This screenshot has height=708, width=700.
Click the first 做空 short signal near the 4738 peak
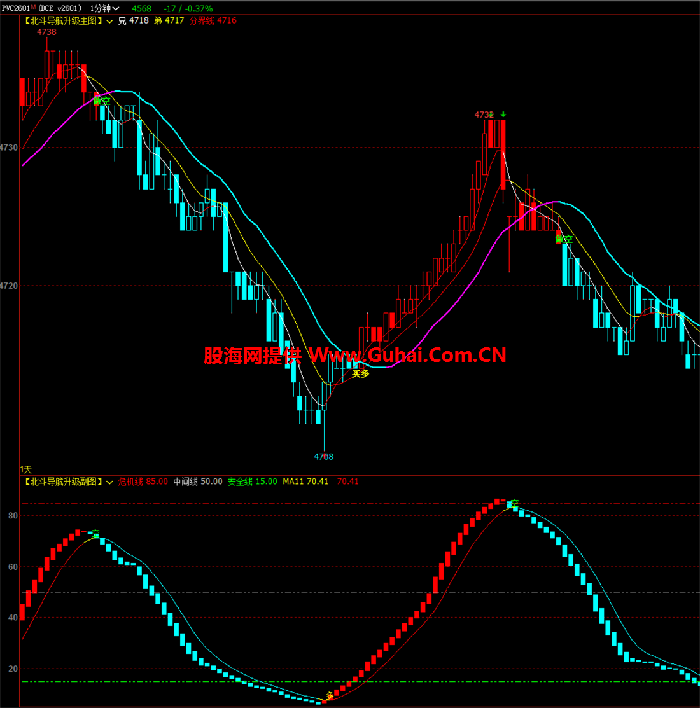coord(102,101)
